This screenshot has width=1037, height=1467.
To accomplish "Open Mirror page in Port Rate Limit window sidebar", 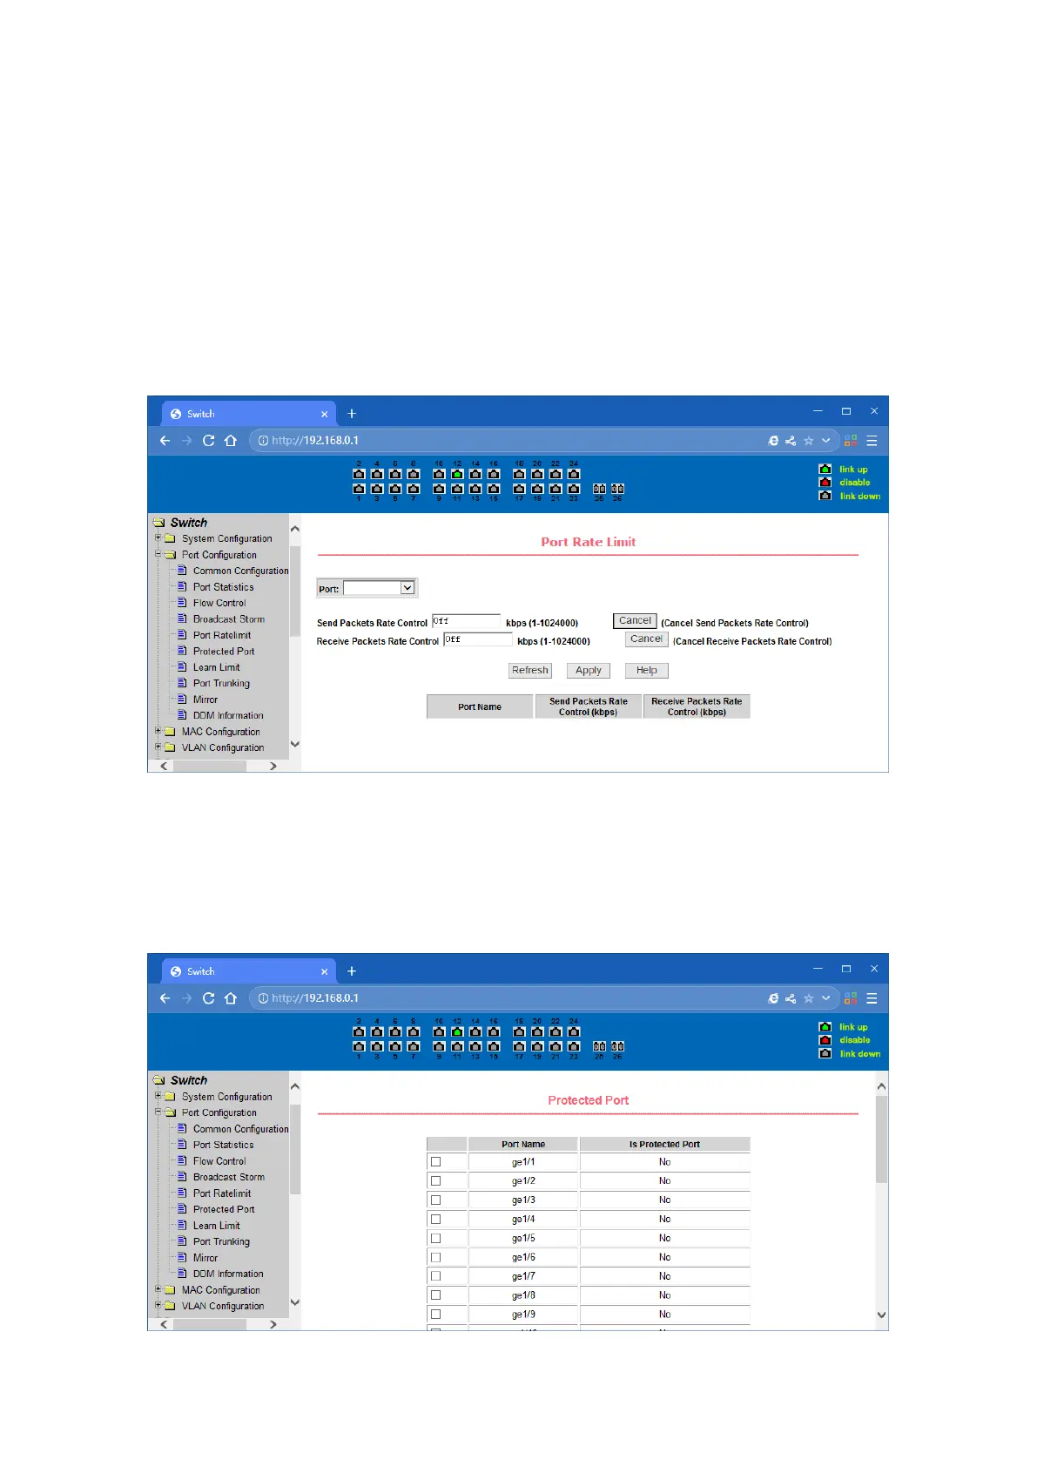I will pyautogui.click(x=205, y=700).
